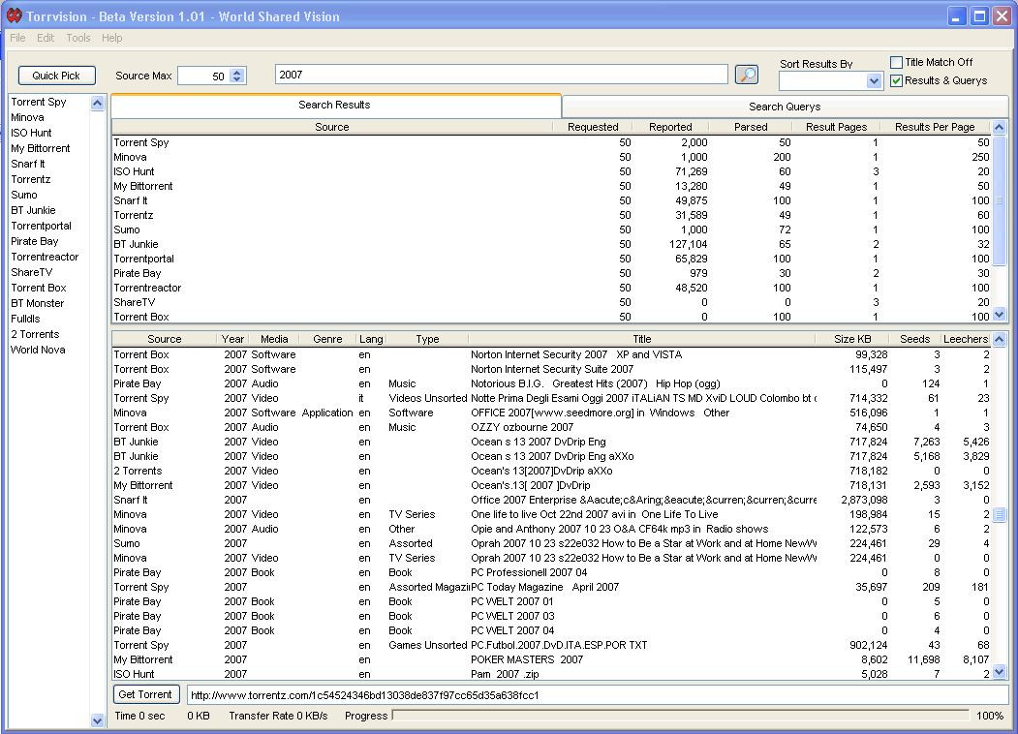Click the down arrow of the source sidebar scrollbar
Image resolution: width=1018 pixels, height=734 pixels.
click(98, 719)
